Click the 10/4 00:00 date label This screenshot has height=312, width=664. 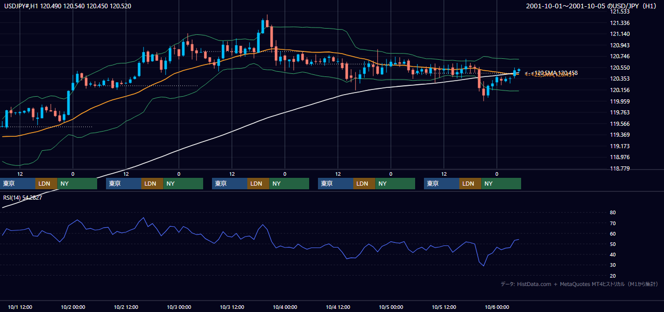(x=285, y=307)
